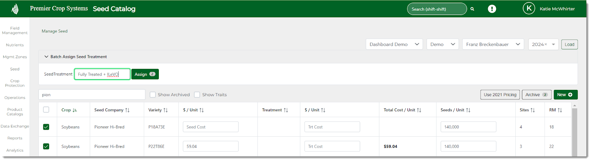
Task: Sort by Seed Company column arrows
Action: click(127, 110)
